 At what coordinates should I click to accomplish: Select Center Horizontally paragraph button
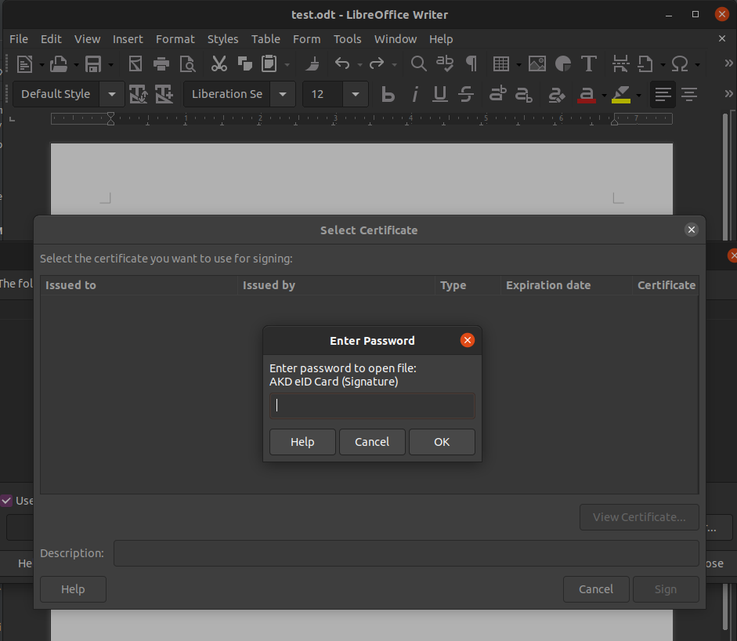point(689,95)
